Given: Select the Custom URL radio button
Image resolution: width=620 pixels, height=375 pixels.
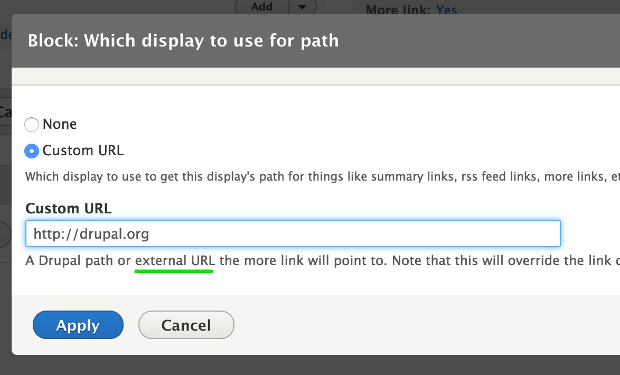Looking at the screenshot, I should click(x=32, y=151).
